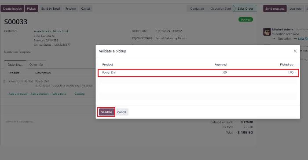
Task: Click the customer Azure Interior, Nicole Ford
Action: (x=51, y=31)
